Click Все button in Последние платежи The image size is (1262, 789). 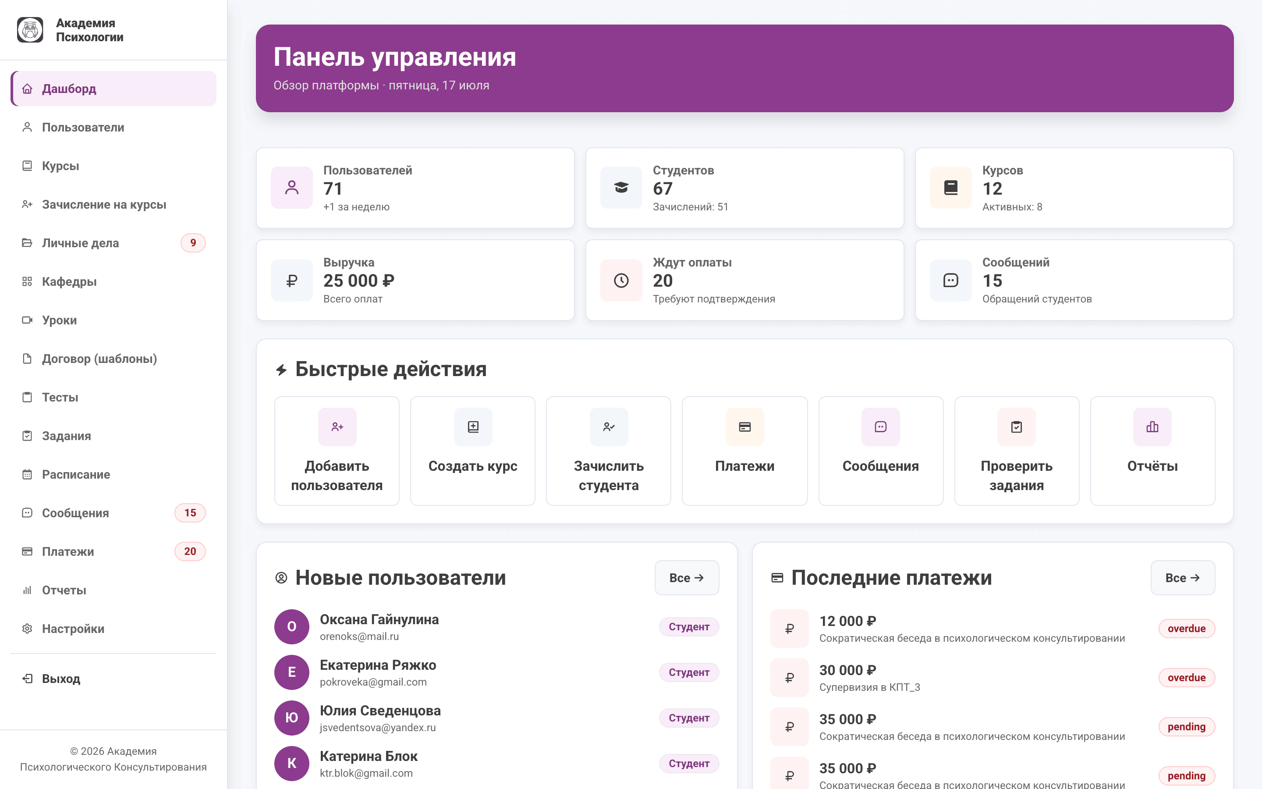[x=1183, y=578]
